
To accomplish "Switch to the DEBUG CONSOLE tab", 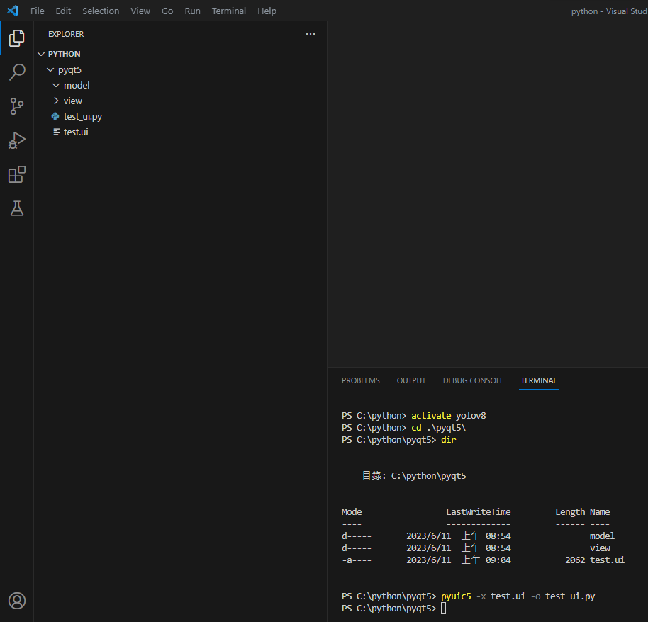I will pyautogui.click(x=473, y=380).
